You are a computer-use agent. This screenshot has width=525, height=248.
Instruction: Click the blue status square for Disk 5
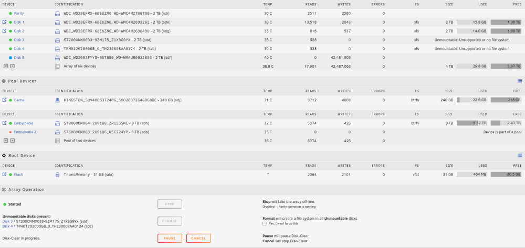click(x=10, y=58)
